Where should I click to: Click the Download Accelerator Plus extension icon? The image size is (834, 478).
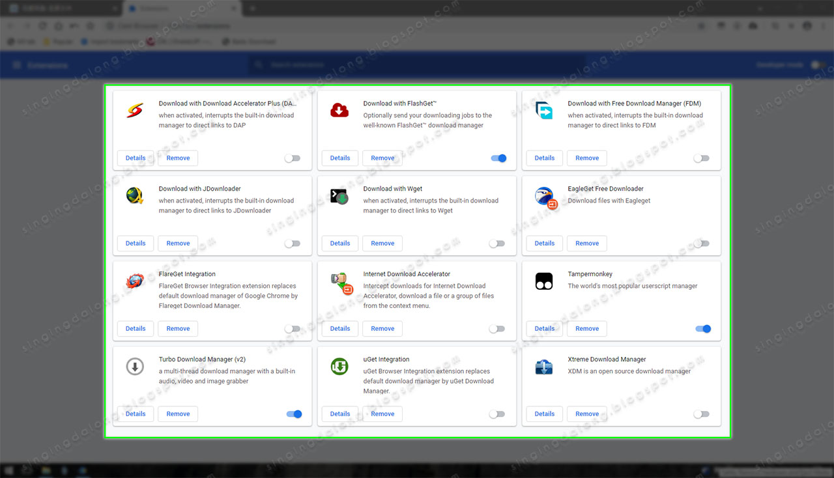click(134, 111)
